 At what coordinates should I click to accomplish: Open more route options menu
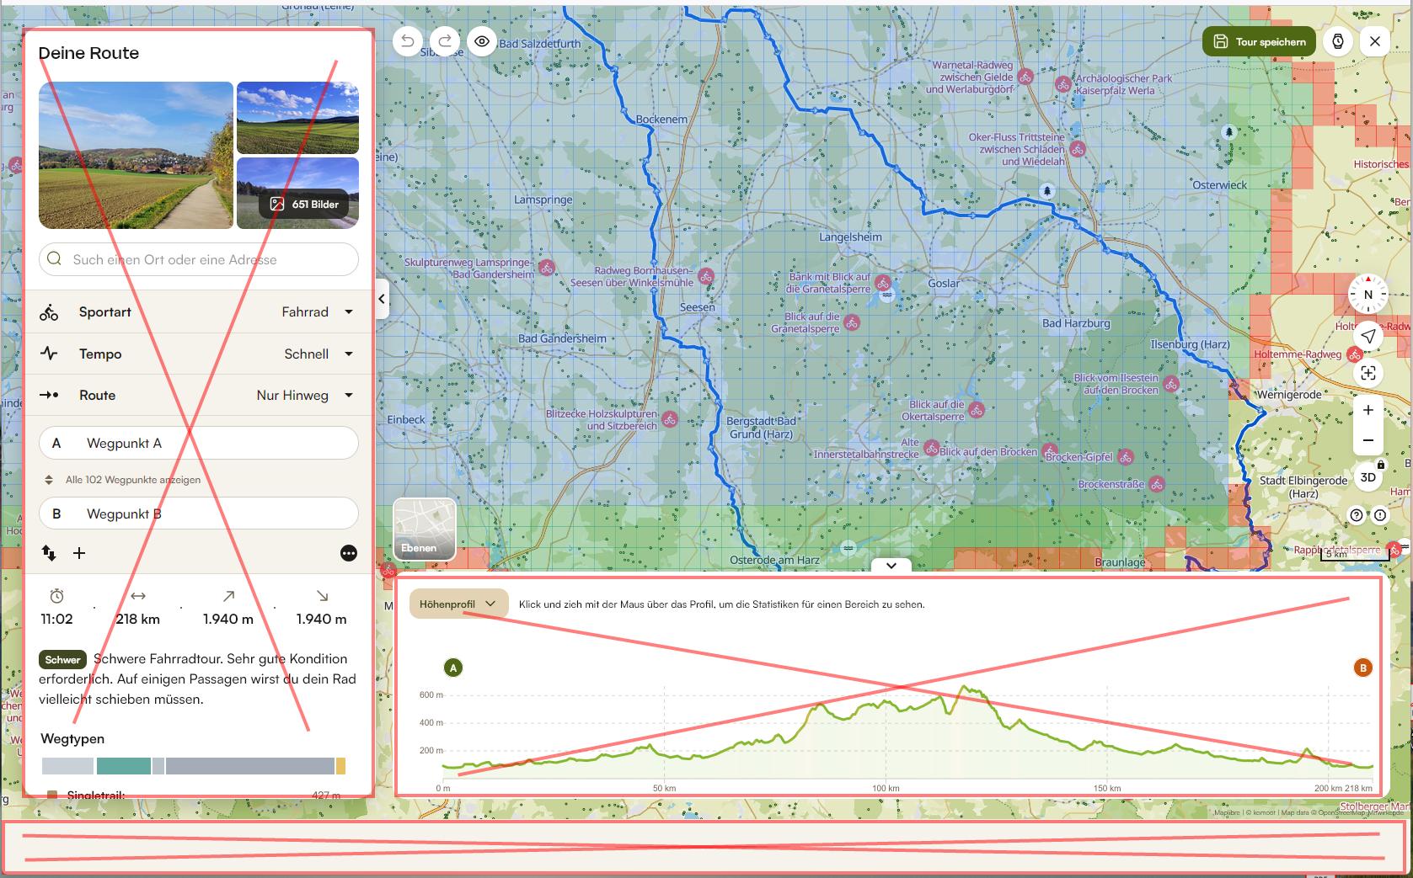coord(348,553)
